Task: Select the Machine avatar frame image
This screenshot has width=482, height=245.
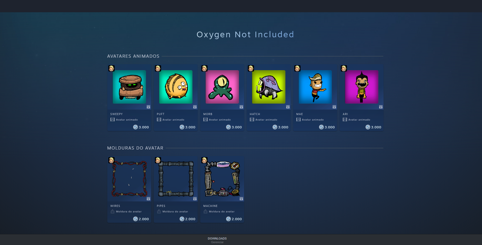Action: [x=222, y=179]
